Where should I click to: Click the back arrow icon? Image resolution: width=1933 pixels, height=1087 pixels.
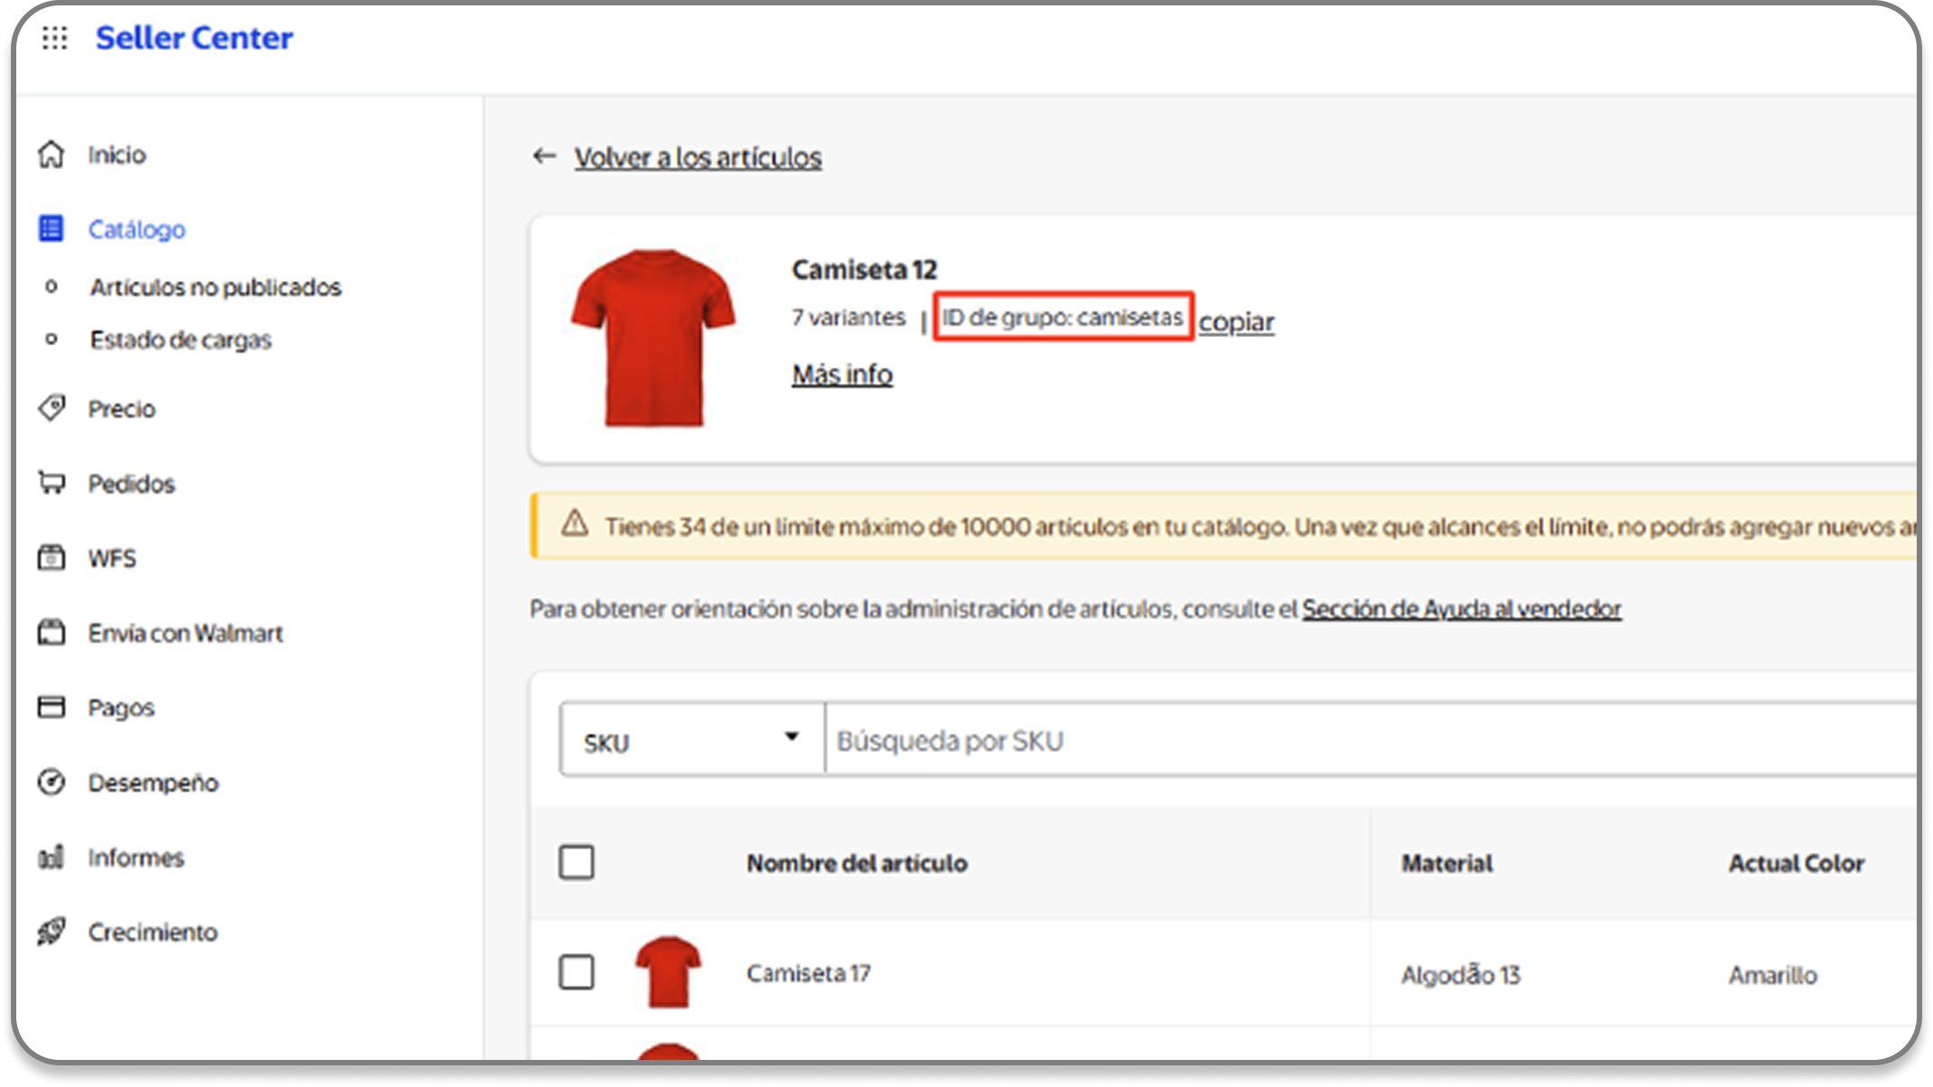544,156
